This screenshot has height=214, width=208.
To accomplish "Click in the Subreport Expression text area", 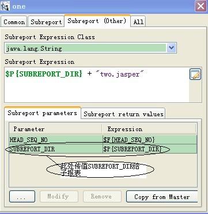I will [x=97, y=85].
